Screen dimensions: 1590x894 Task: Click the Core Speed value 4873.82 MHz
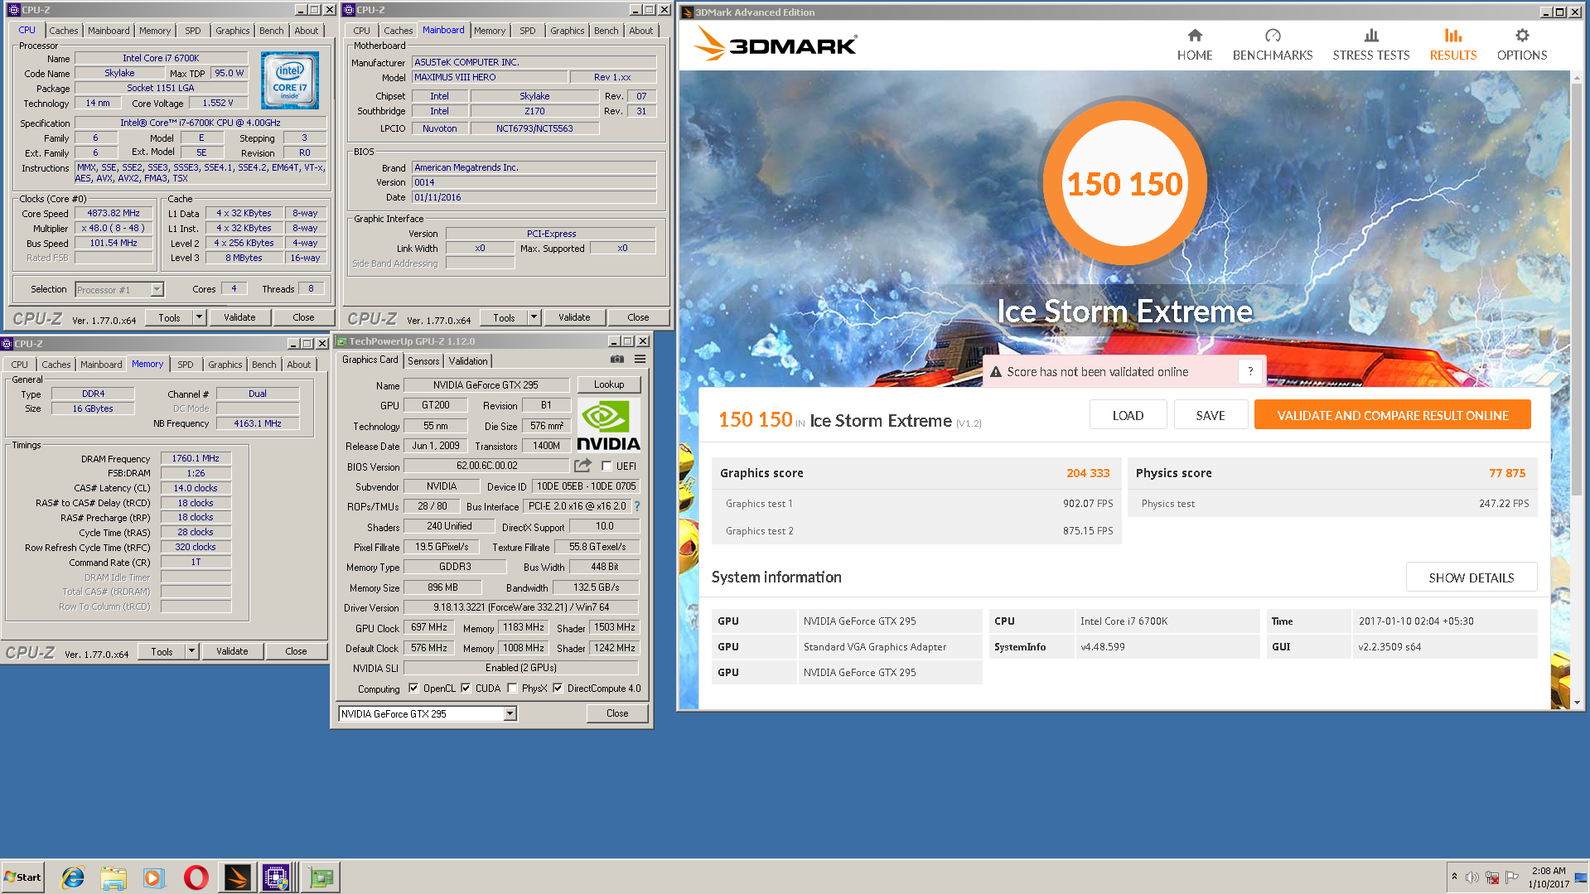point(114,213)
